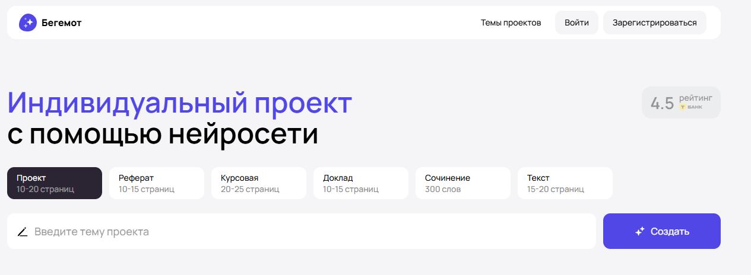751x275 pixels.
Task: Select the Доклад 10-15 страниц option
Action: pyautogui.click(x=360, y=183)
